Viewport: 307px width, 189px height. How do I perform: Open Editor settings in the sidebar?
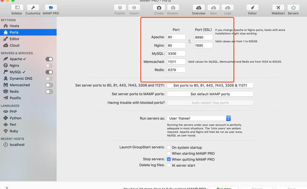click(28, 39)
